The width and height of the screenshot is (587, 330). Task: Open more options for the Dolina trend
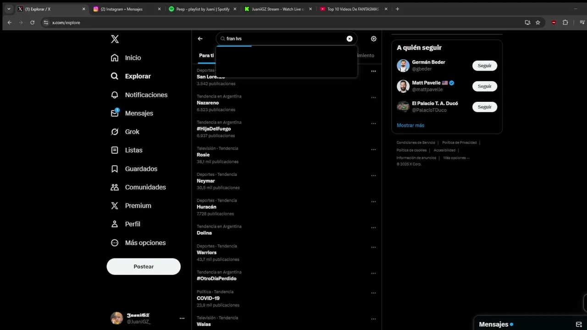click(x=374, y=227)
